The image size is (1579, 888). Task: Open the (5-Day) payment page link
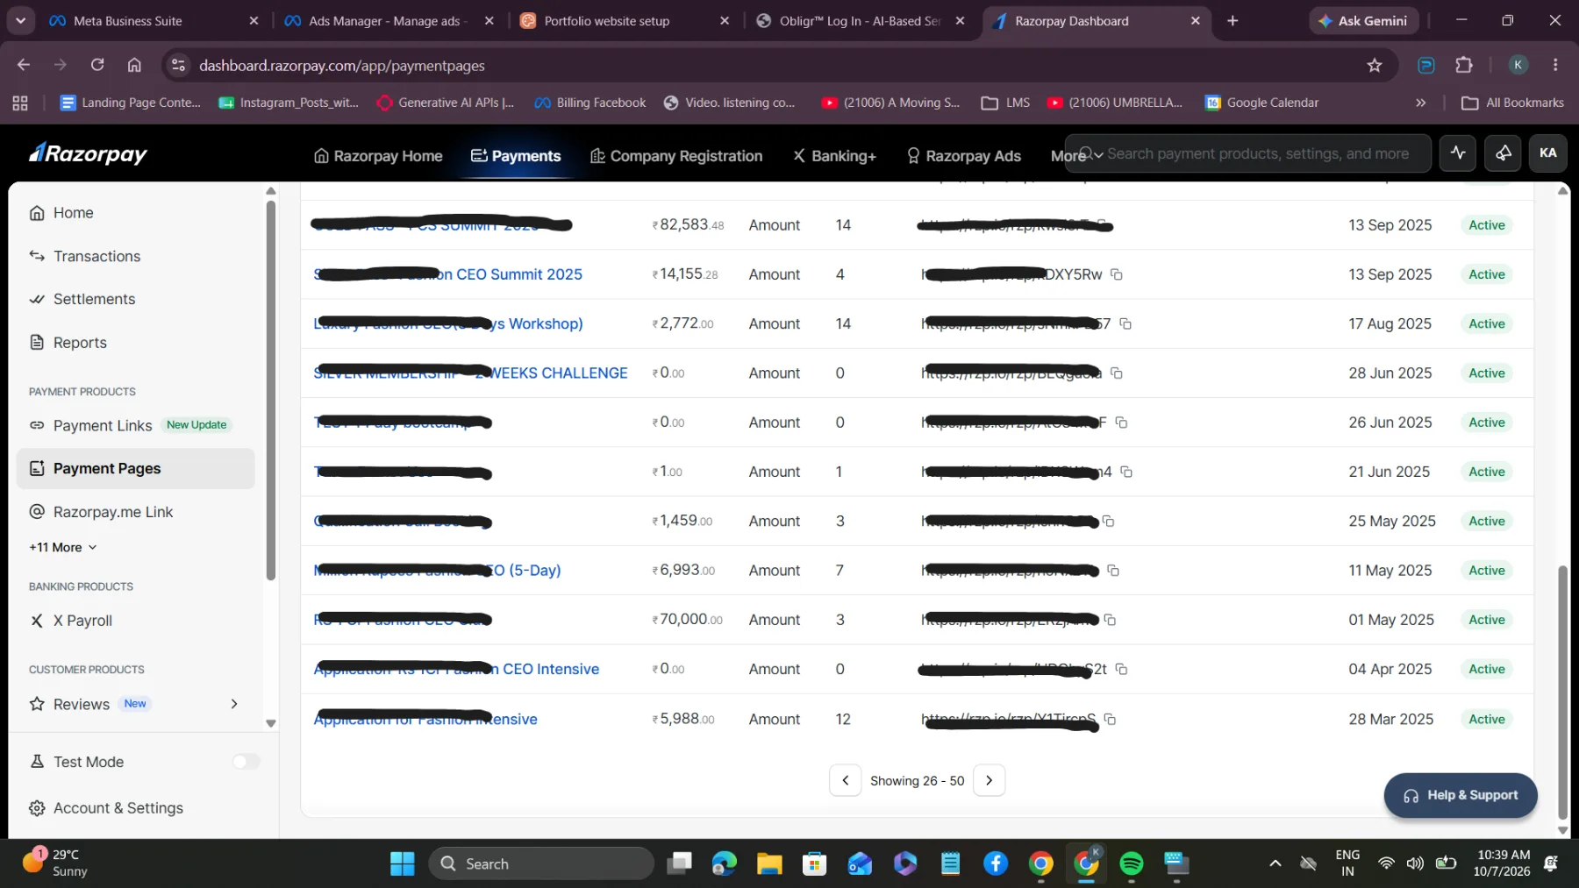437,571
